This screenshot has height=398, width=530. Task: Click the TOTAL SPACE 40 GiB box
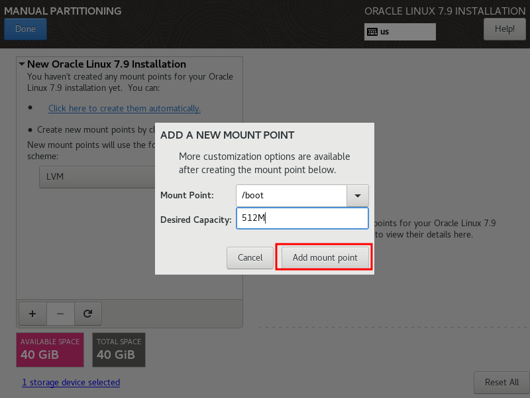119,350
